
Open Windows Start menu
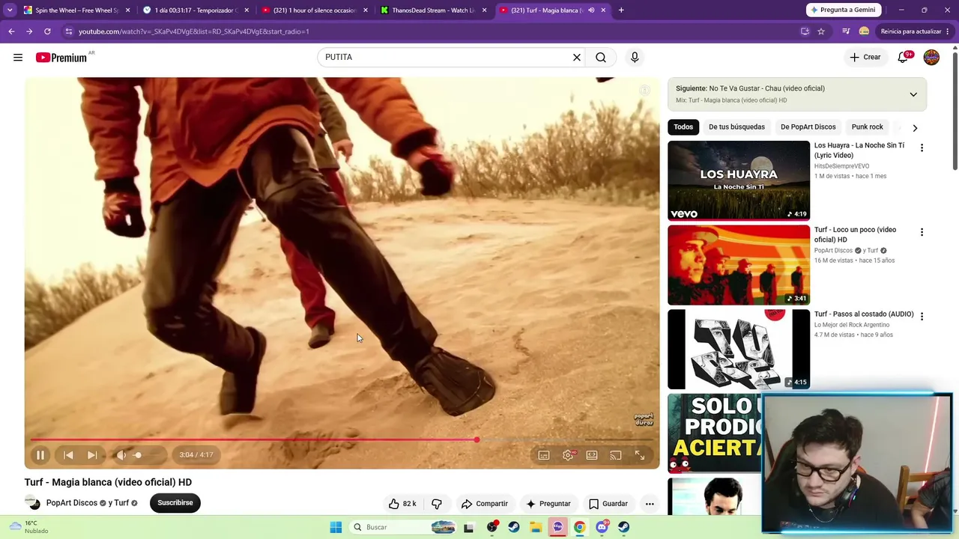coord(336,527)
